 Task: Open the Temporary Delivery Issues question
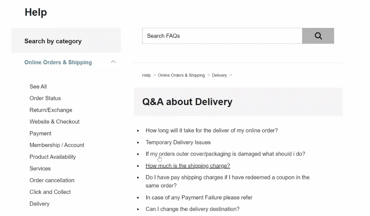(x=178, y=142)
